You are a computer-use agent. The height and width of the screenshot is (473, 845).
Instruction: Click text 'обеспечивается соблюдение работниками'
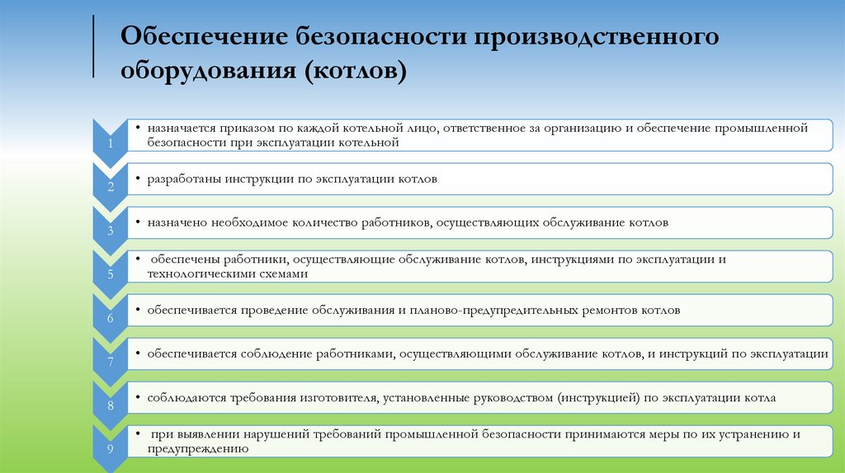271,354
